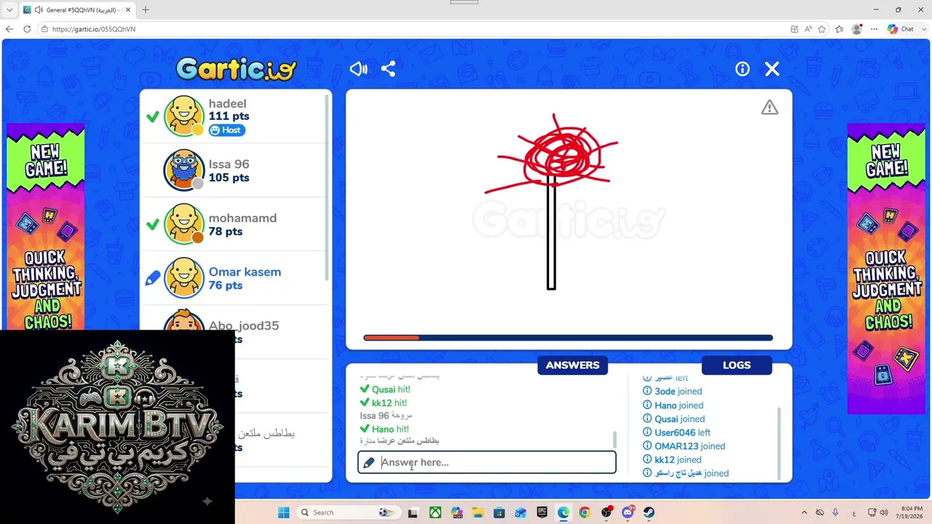Viewport: 932px width, 524px height.
Task: Select Omar kasem's avatar in player list
Action: [183, 278]
